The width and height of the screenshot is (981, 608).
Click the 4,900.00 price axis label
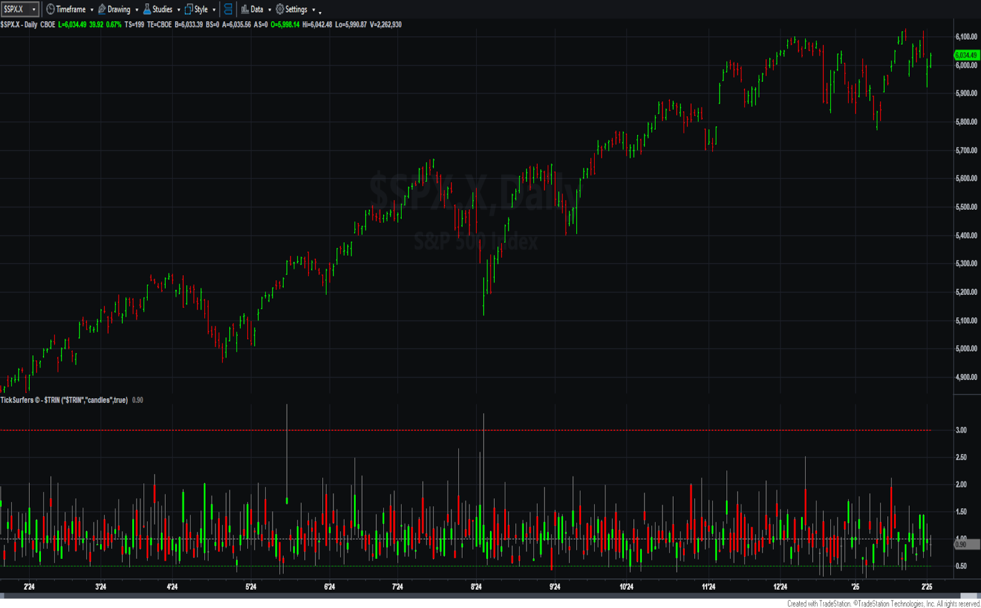pyautogui.click(x=967, y=377)
